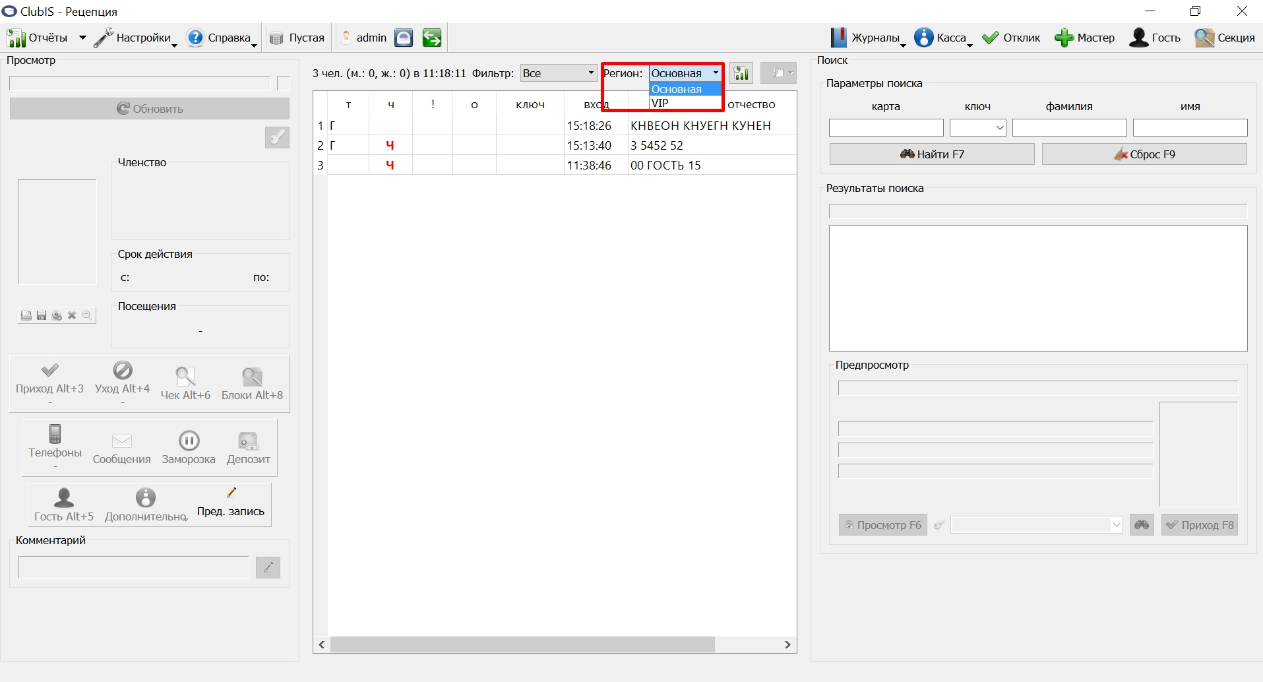This screenshot has height=682, width=1263.
Task: Open the Фильтр 'Все' dropdown
Action: tap(559, 73)
